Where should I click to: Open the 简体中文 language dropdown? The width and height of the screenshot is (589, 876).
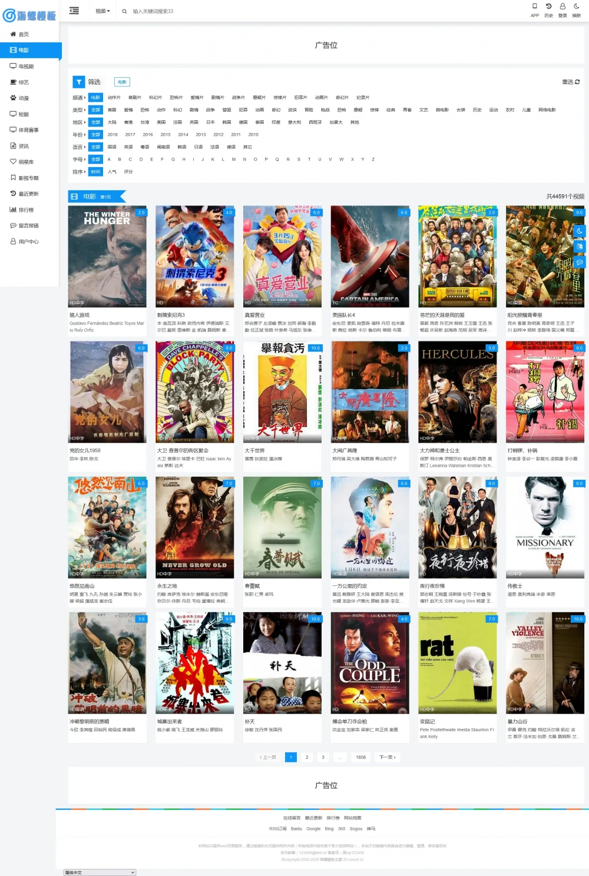(100, 872)
